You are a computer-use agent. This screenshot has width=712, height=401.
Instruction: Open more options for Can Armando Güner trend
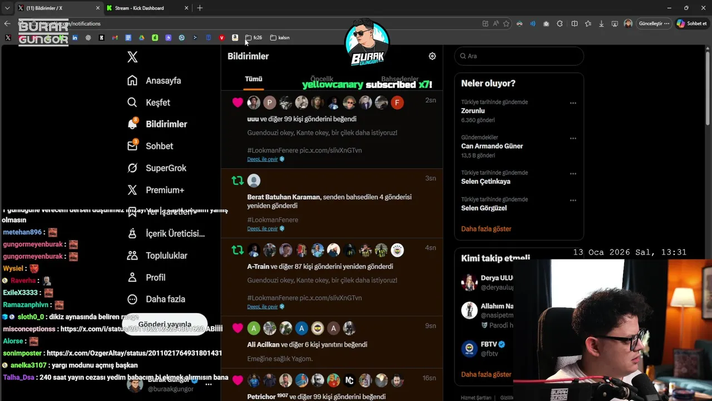click(573, 138)
